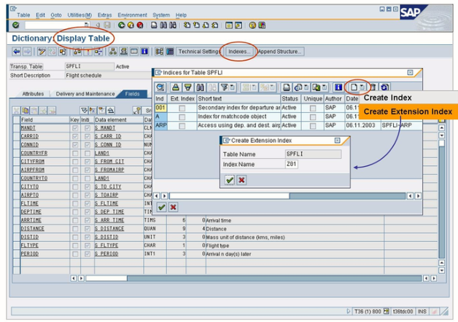The height and width of the screenshot is (322, 458).
Task: Open the dropdown arrow next to the Create Index icon
Action: (361, 87)
